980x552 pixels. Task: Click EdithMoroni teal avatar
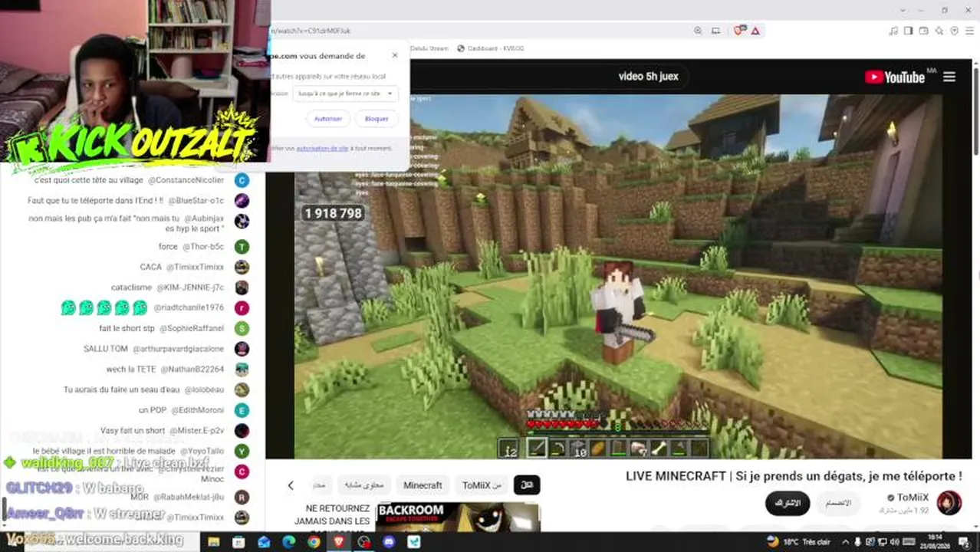(x=242, y=410)
